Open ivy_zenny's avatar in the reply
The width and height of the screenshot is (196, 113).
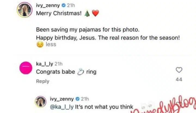(x=41, y=102)
